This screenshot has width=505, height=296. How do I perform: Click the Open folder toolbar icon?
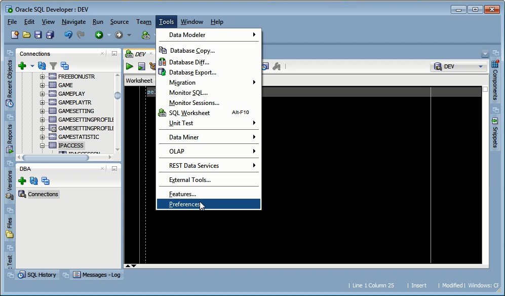click(x=26, y=35)
